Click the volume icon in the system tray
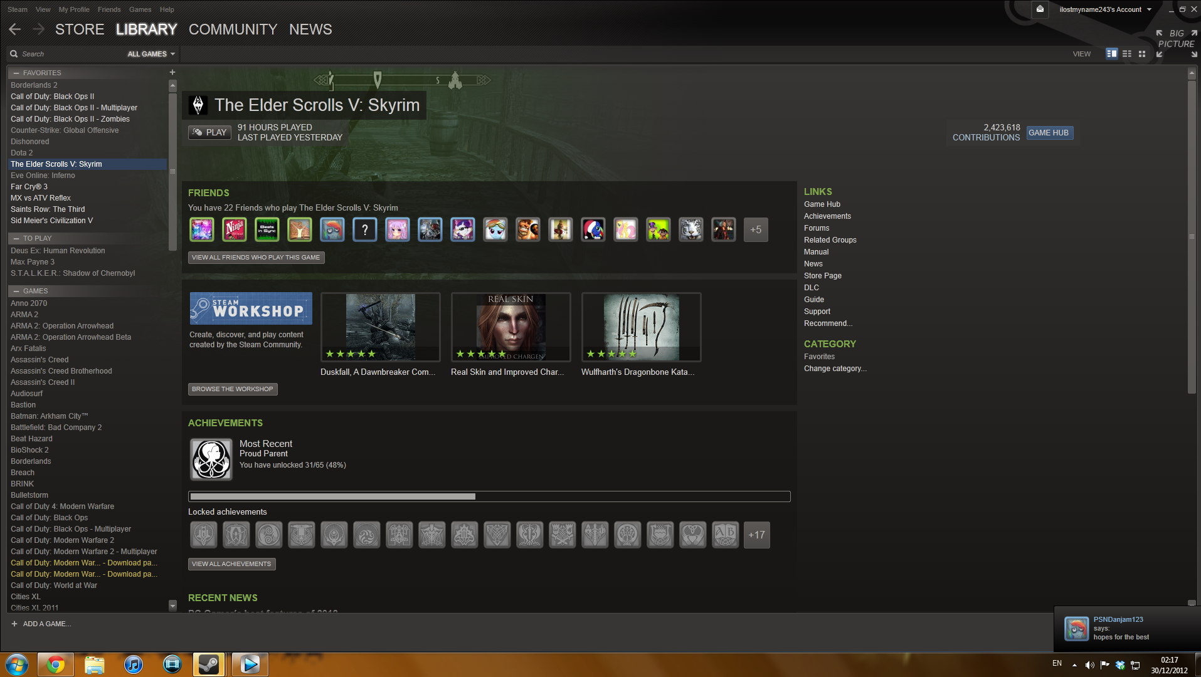This screenshot has width=1201, height=677. click(x=1089, y=665)
